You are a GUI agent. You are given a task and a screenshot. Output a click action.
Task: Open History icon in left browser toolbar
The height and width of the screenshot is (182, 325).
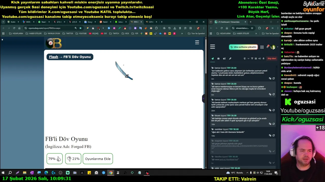coord(169,28)
